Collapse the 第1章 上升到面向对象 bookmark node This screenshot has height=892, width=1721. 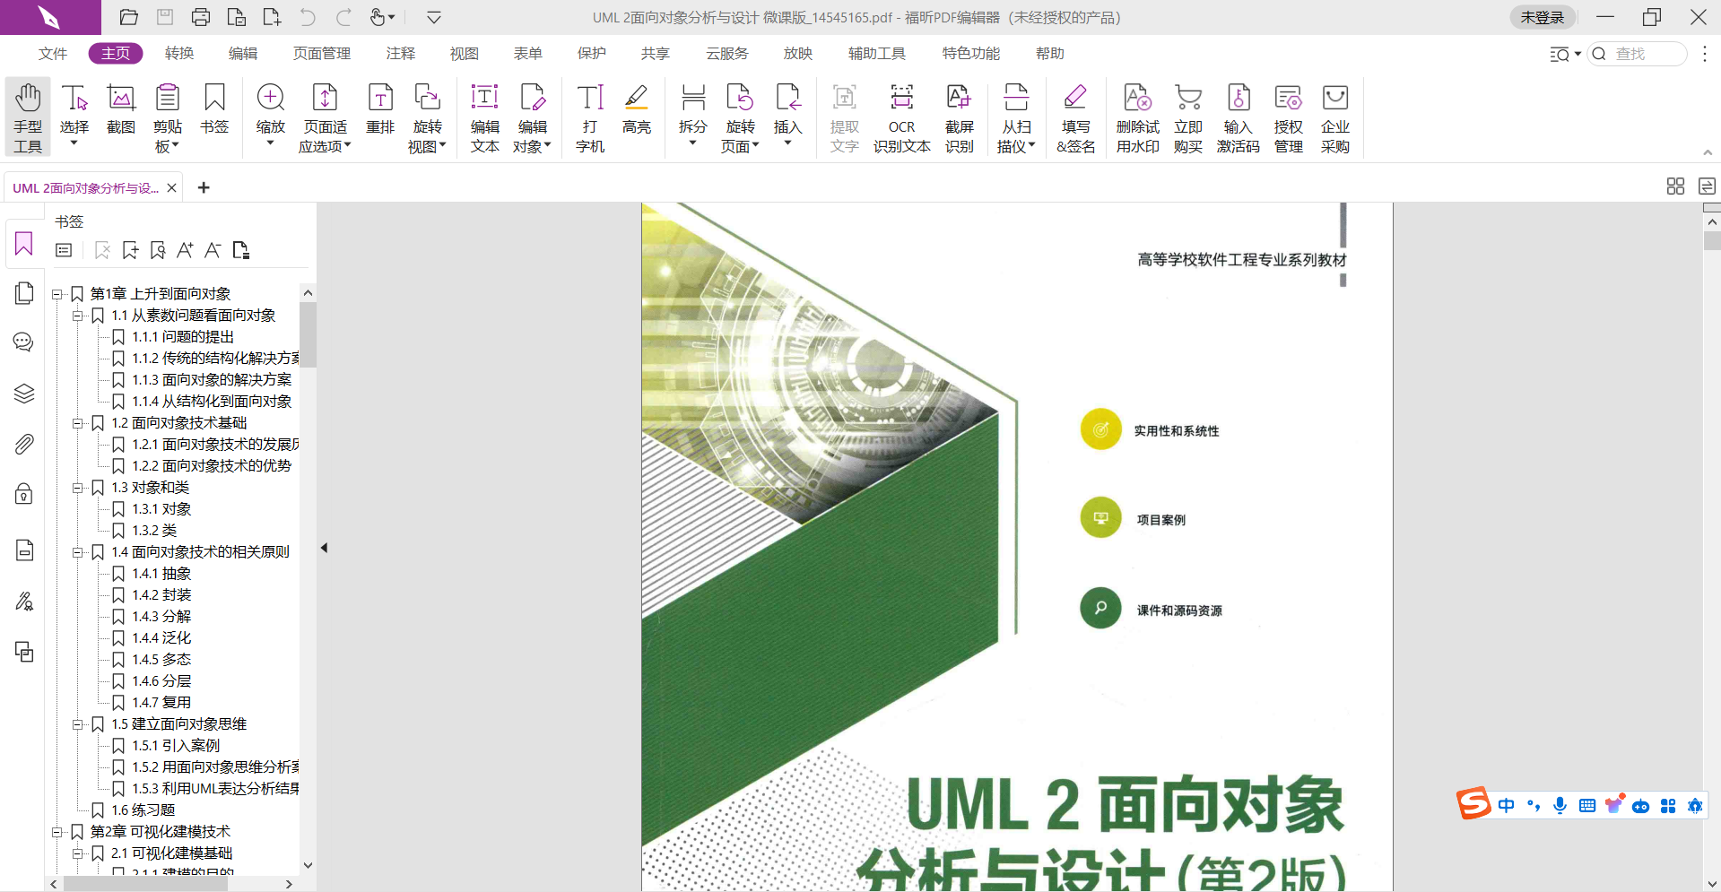tap(56, 294)
